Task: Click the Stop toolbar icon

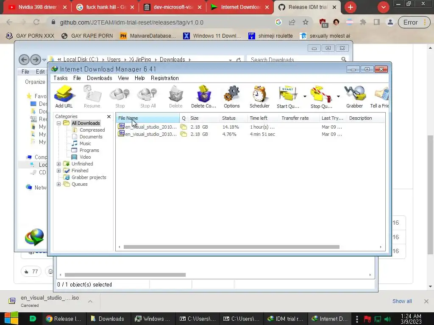Action: pos(120,97)
